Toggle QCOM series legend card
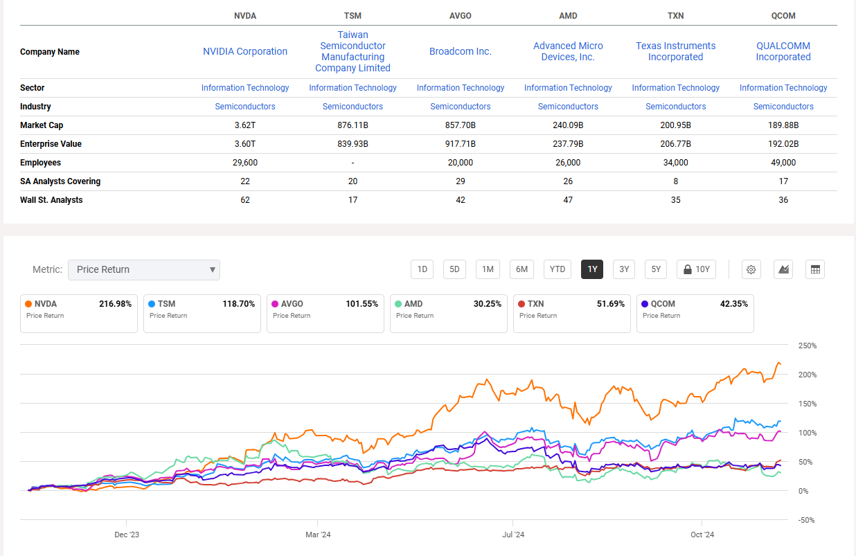 [x=695, y=313]
